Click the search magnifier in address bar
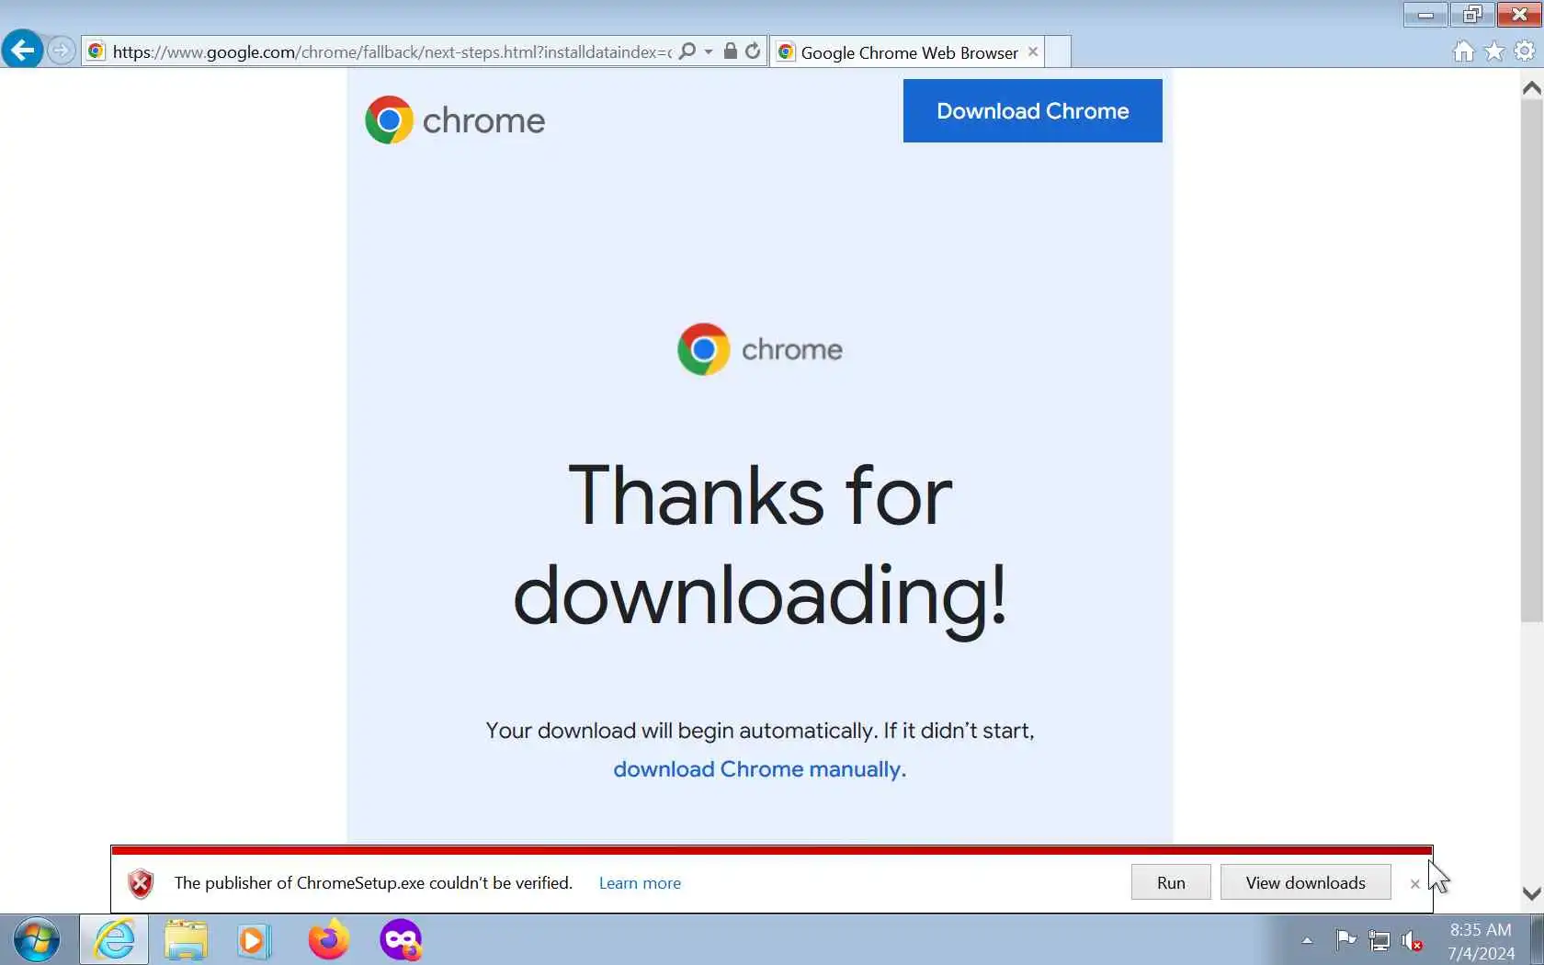Screen dimensions: 1544x965 click(x=687, y=51)
